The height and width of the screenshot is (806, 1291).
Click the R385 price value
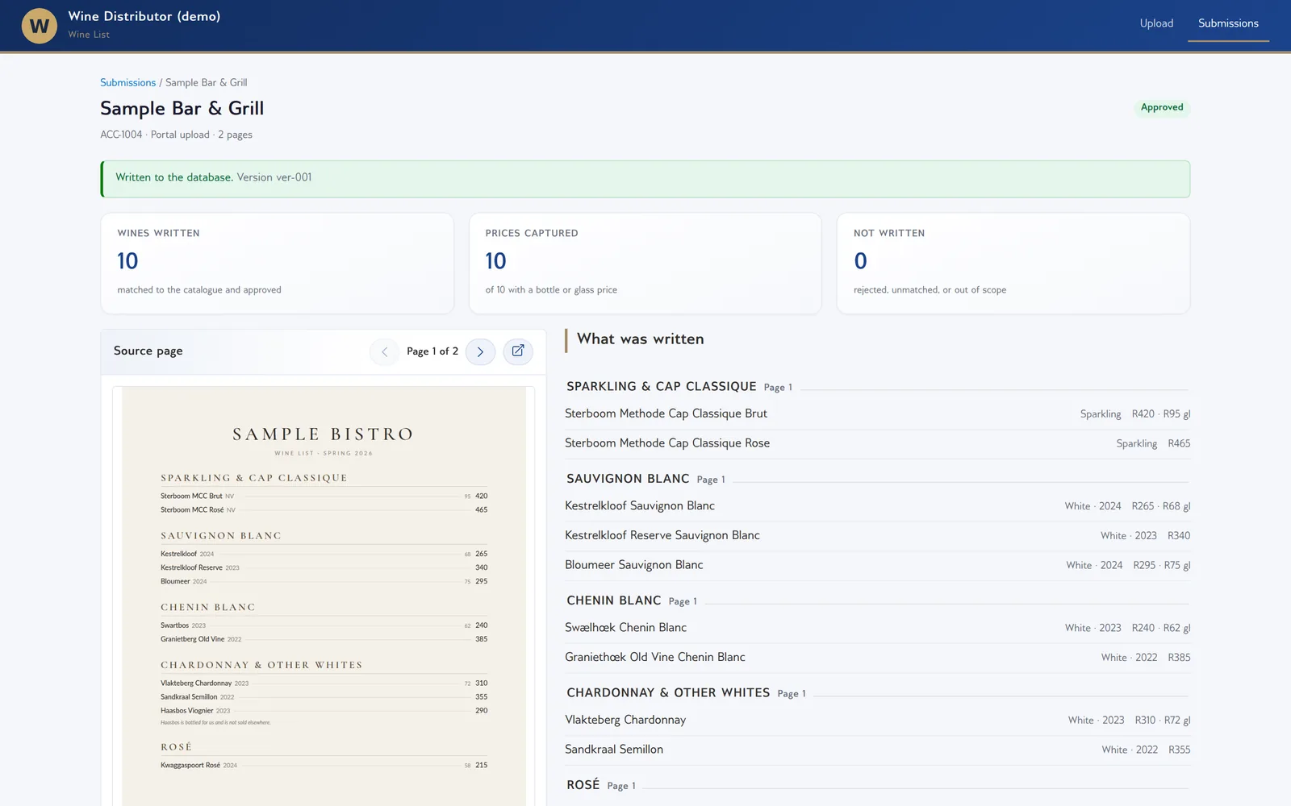[x=1179, y=658]
